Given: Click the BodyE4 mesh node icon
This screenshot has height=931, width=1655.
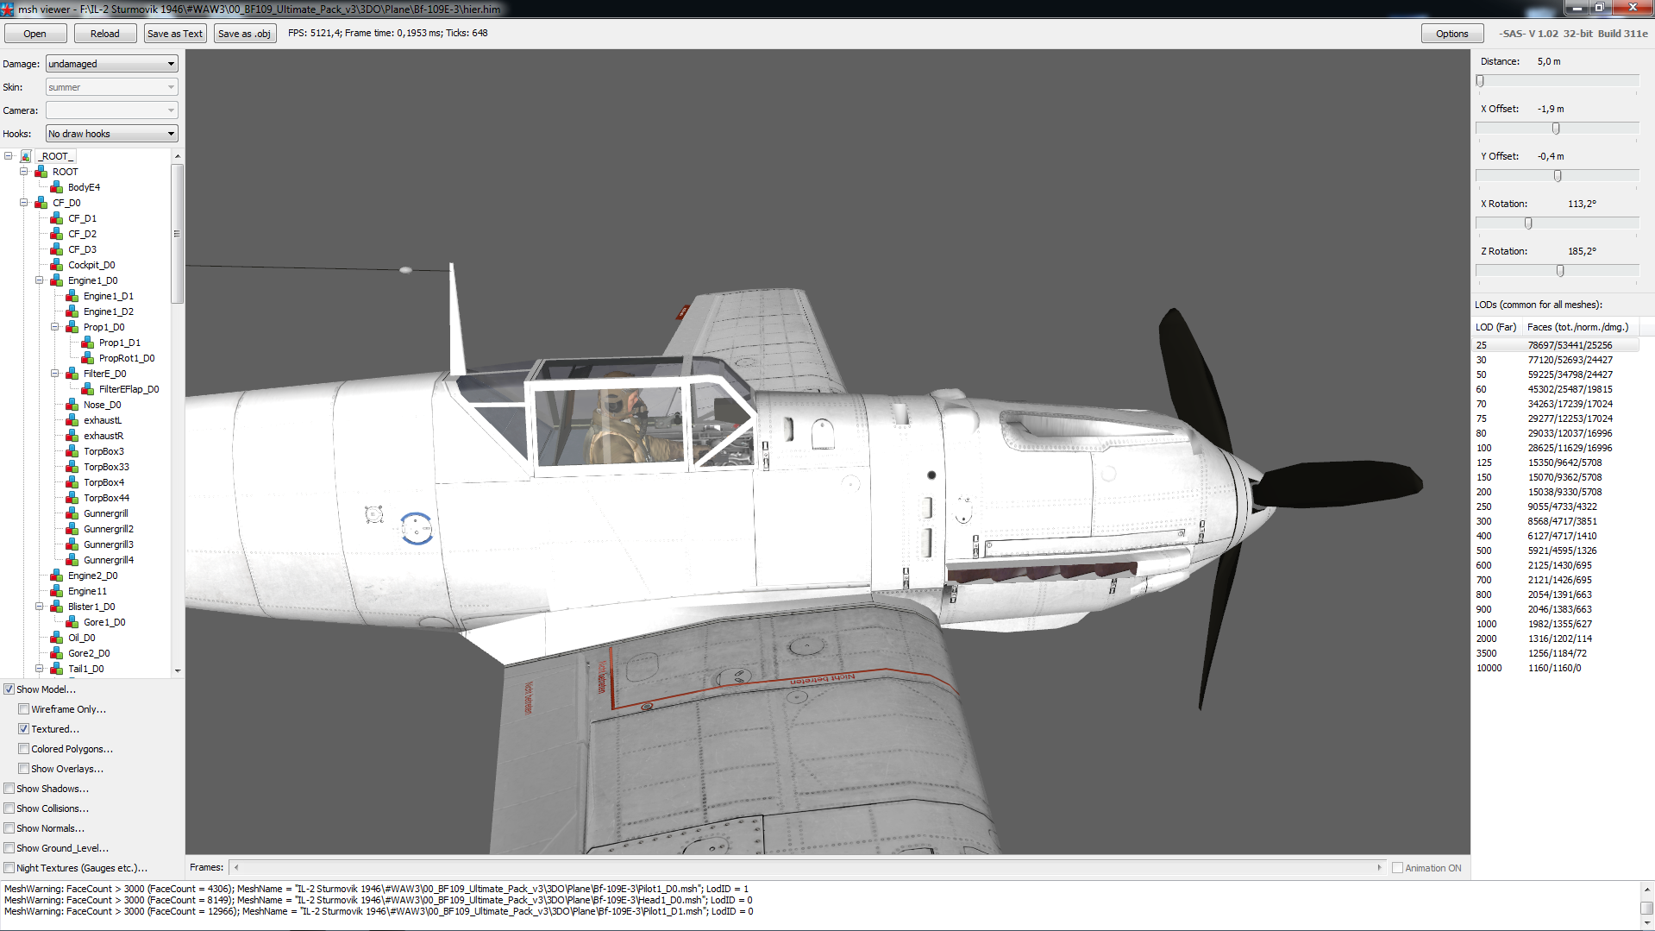Looking at the screenshot, I should 56,187.
